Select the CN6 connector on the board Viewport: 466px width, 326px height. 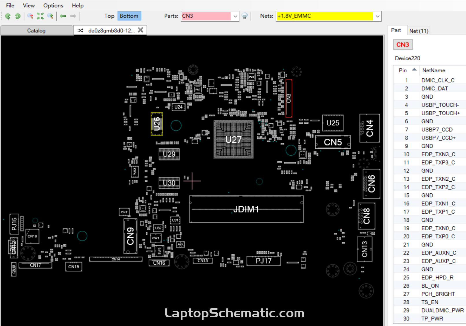pyautogui.click(x=371, y=184)
